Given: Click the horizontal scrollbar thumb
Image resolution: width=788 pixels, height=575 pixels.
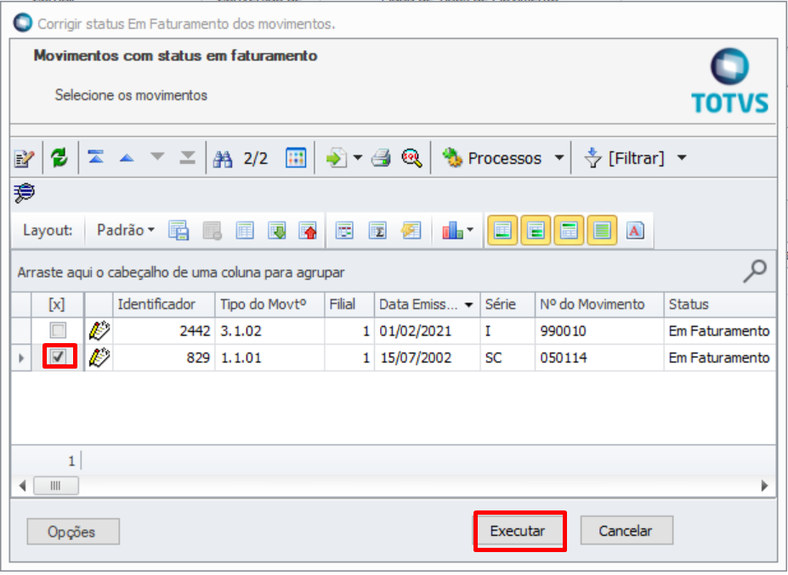Looking at the screenshot, I should [56, 486].
